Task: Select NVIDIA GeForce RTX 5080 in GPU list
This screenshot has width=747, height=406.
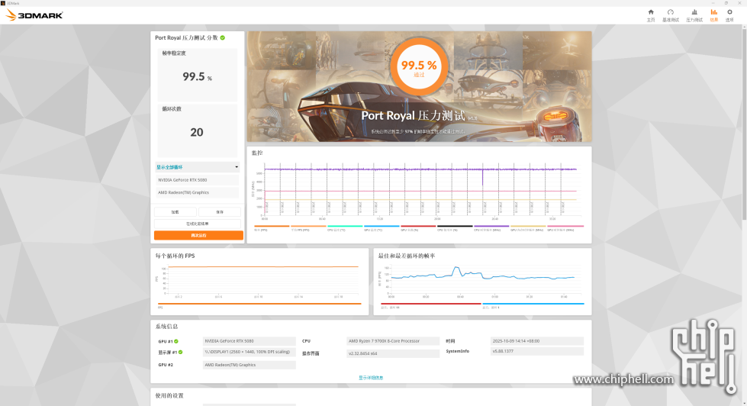Action: click(x=198, y=180)
